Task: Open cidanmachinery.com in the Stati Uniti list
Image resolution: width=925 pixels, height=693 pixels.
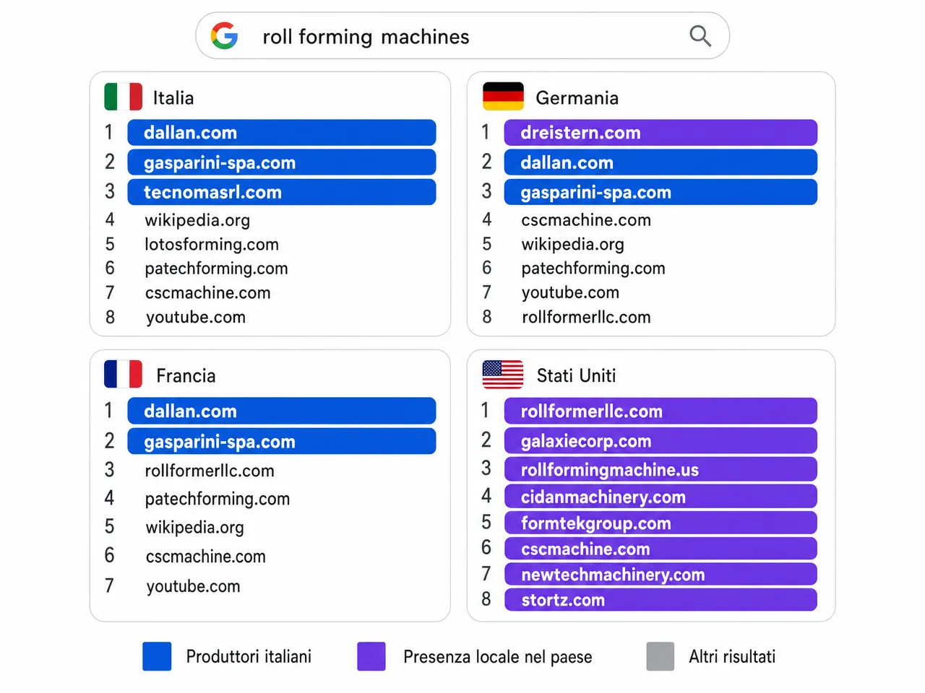Action: click(661, 497)
